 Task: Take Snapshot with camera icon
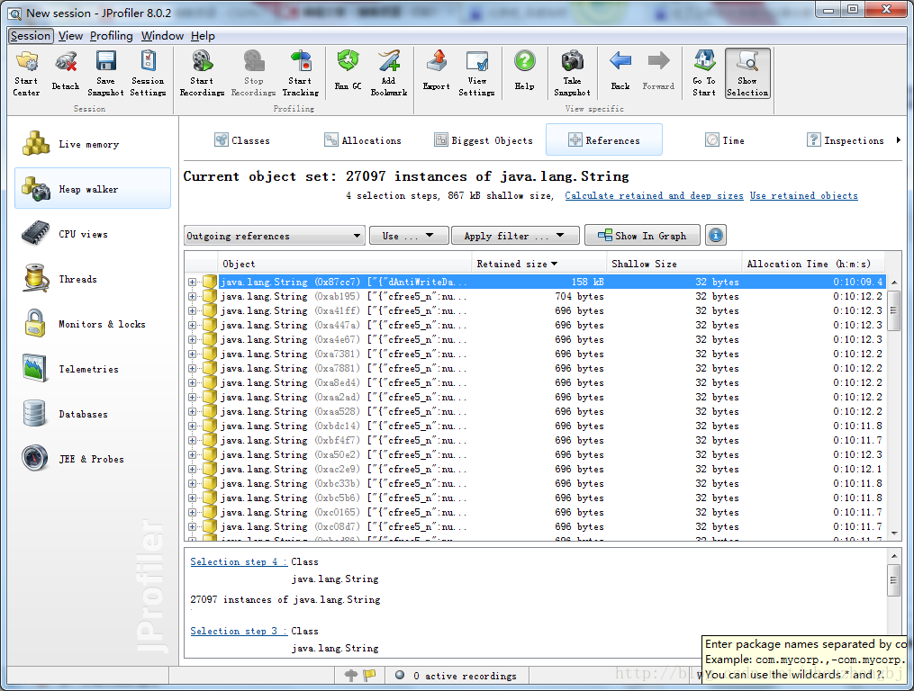pos(572,74)
